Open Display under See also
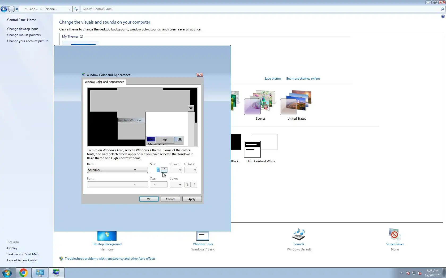 12,248
